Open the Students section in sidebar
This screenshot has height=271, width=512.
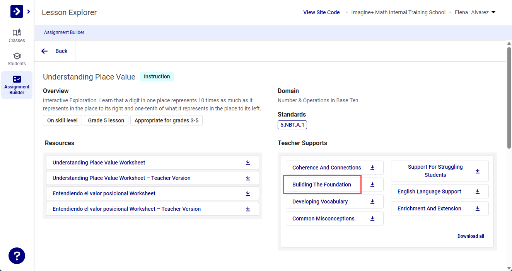tap(17, 59)
